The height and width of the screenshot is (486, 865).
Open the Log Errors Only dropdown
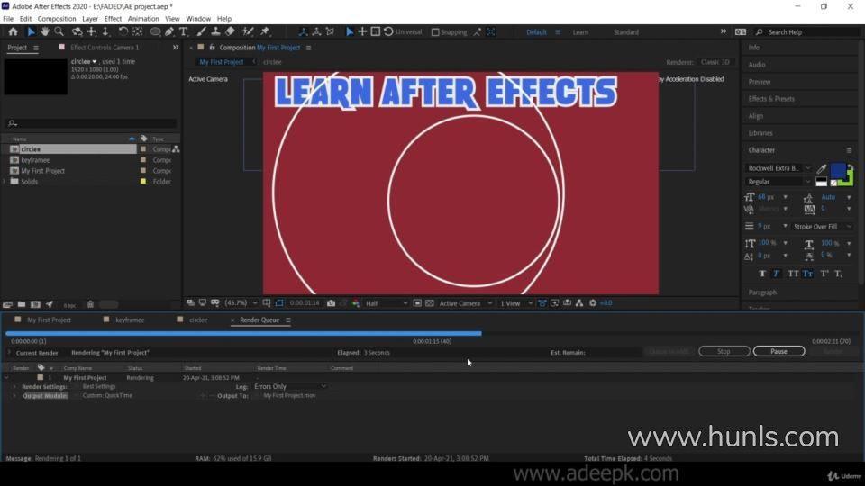tap(290, 386)
